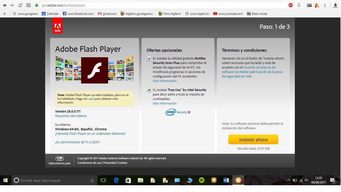Open the Microsoft Store taskbar icon
Viewport: 341px width, 192px height.
coord(128,180)
